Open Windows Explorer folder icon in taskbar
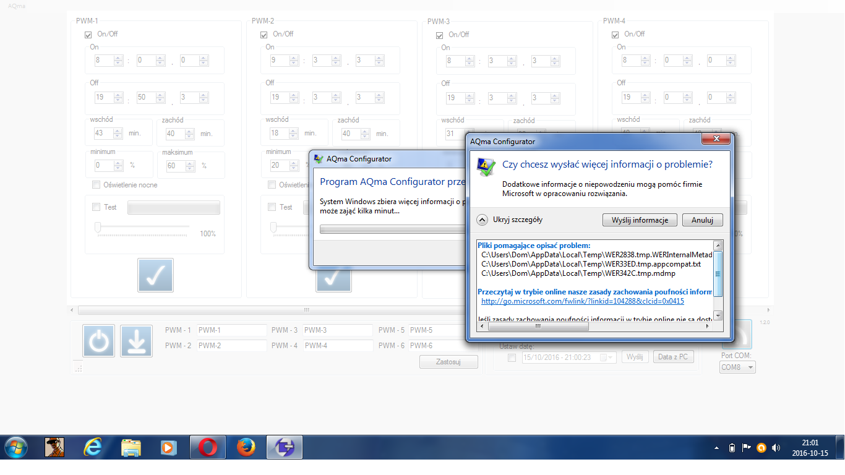 [131, 447]
